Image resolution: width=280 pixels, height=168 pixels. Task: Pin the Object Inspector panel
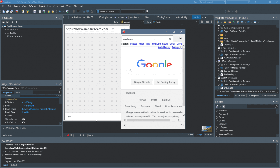[57, 84]
